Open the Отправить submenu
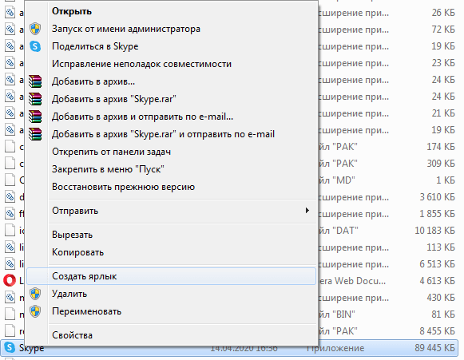 [172, 211]
